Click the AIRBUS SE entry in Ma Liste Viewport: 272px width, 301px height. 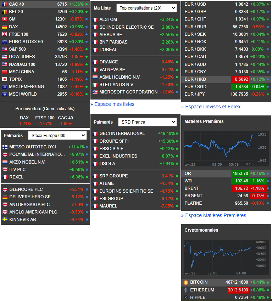pos(111,35)
